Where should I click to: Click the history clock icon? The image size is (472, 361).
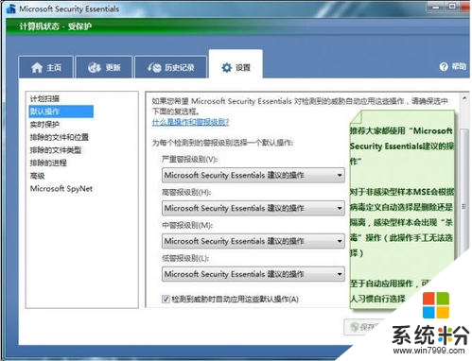pos(154,67)
